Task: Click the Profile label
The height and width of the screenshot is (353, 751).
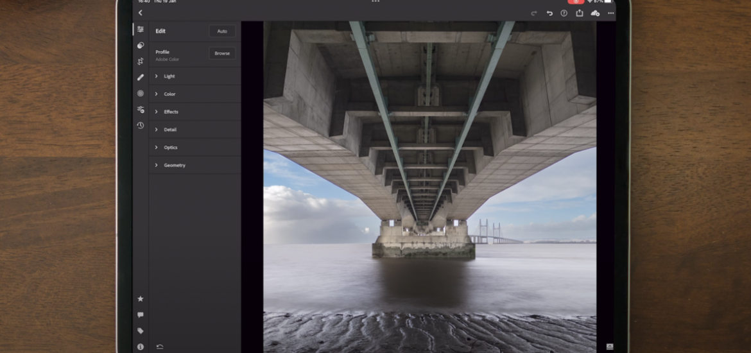Action: coord(162,52)
